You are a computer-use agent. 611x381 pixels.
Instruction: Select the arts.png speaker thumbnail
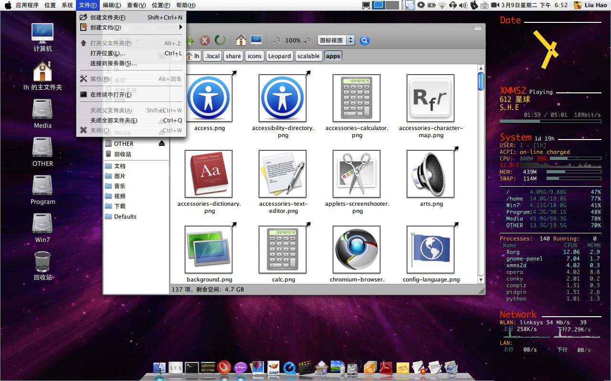click(431, 174)
